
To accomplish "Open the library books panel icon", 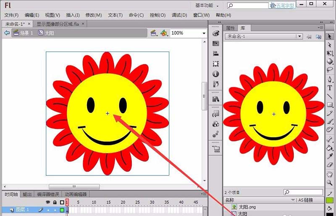I will point(215,99).
